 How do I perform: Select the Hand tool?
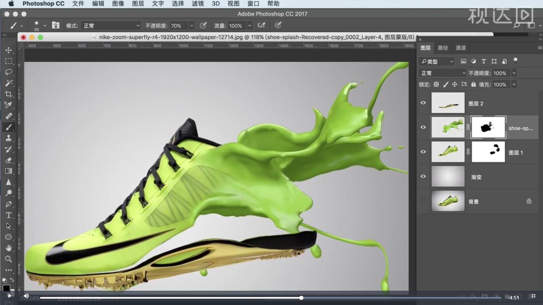[x=8, y=248]
